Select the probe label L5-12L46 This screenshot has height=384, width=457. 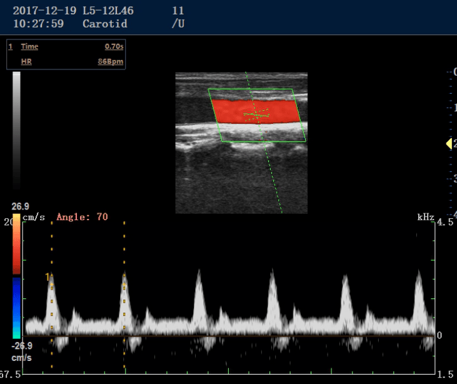[108, 11]
